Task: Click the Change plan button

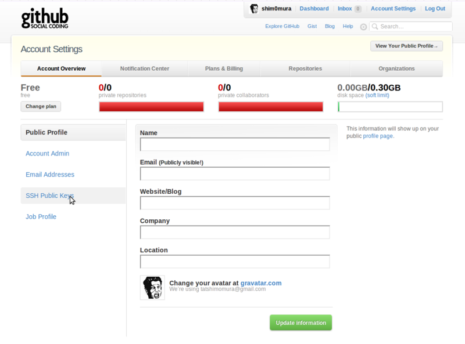Action: 41,107
